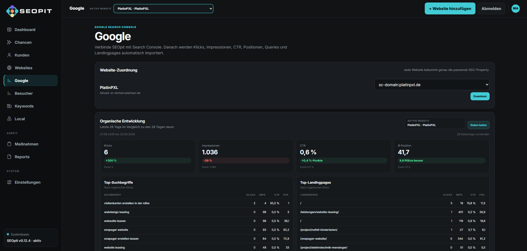
Task: Click the '/leistungen/website-leasing/' landing page
Action: (x=319, y=212)
